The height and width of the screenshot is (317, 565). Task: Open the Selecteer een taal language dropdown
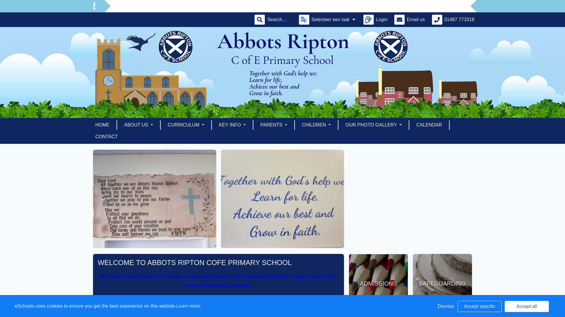[333, 20]
